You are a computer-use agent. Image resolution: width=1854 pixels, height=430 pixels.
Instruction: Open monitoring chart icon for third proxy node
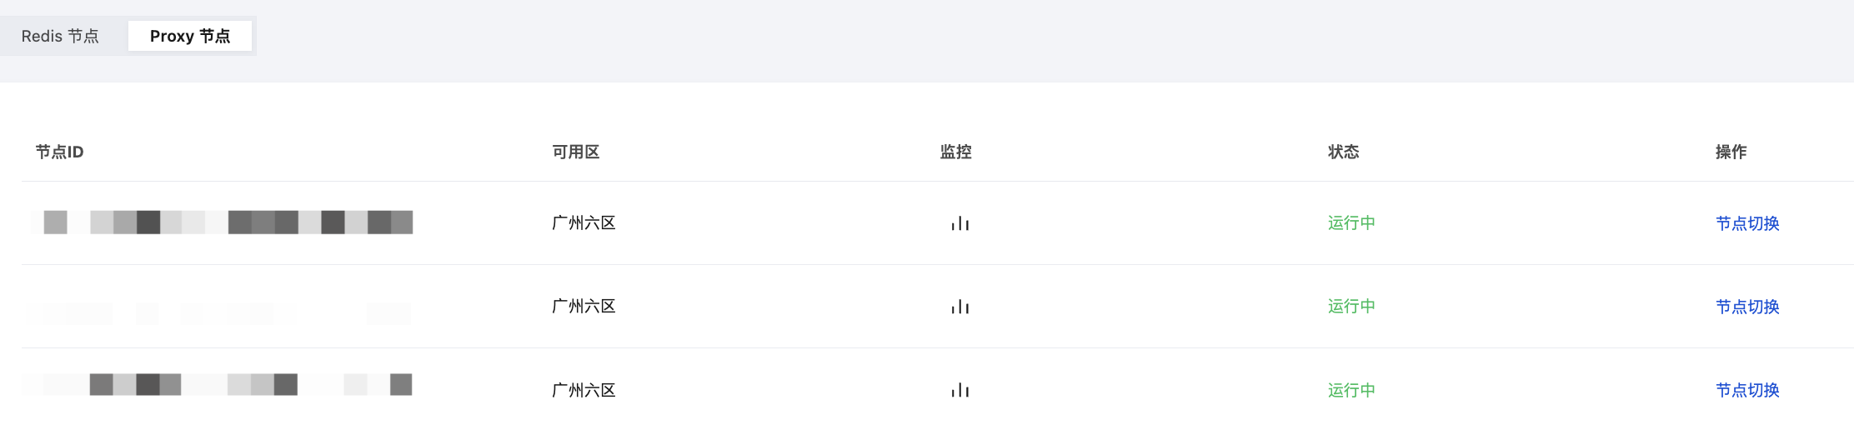[x=960, y=390]
